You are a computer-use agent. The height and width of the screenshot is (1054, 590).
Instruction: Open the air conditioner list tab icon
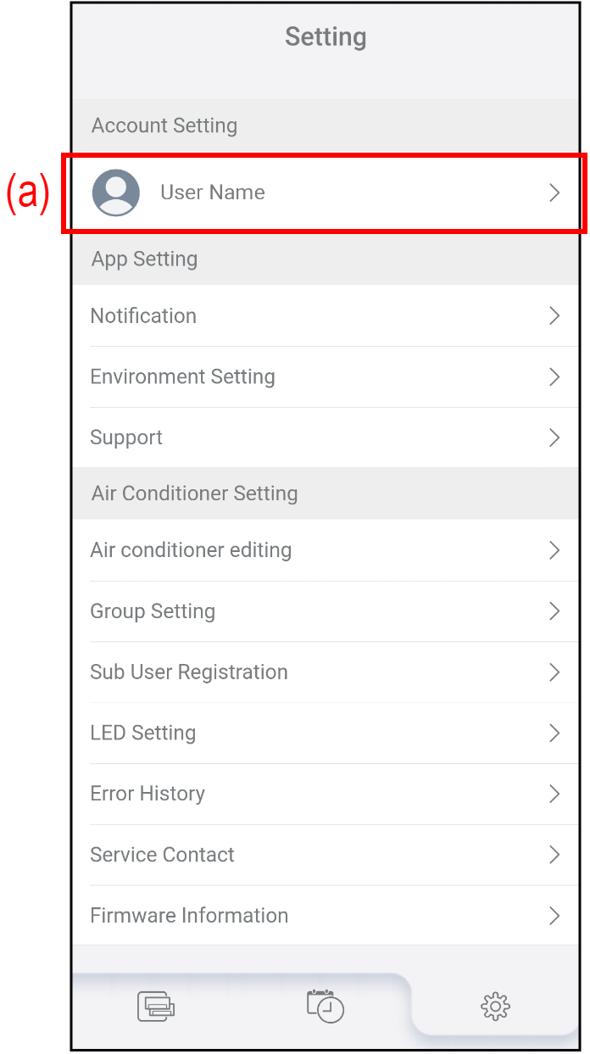pos(156,1006)
